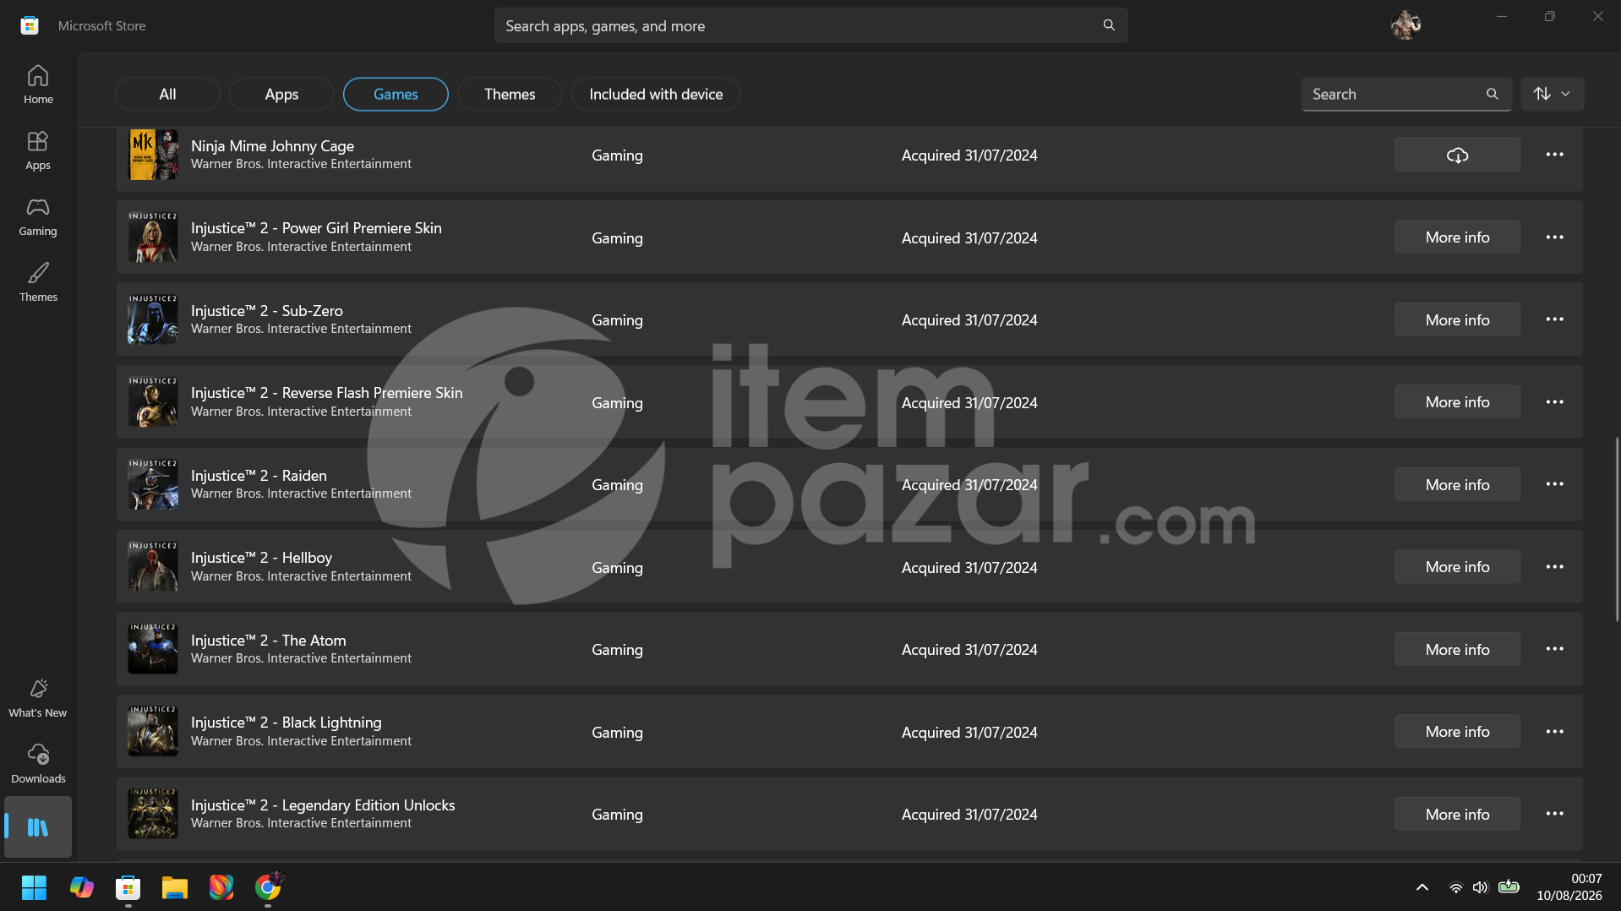Screen dimensions: 1621x911
Task: Click More info for Injustice 2 Raiden
Action: pos(1457,484)
